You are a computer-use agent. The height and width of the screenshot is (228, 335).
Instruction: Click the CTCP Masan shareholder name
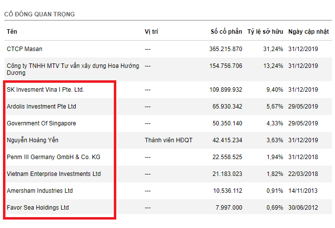[24, 49]
